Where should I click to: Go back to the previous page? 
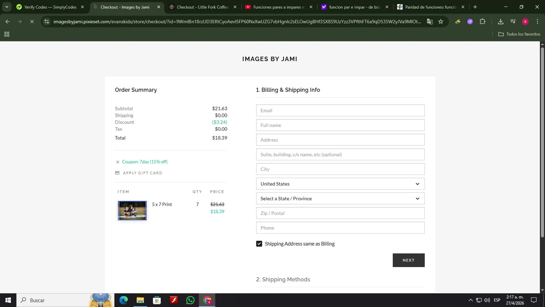pyautogui.click(x=8, y=22)
